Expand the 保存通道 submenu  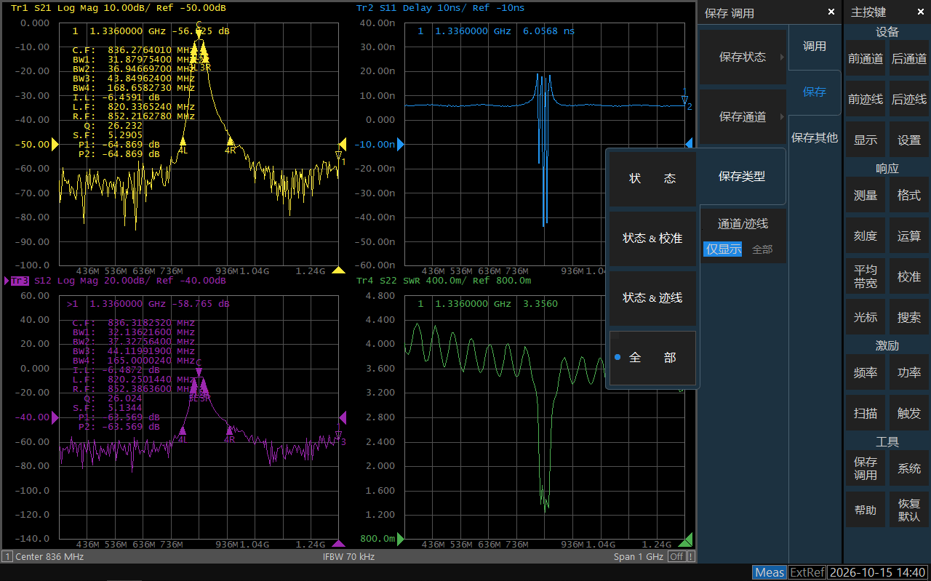(743, 117)
